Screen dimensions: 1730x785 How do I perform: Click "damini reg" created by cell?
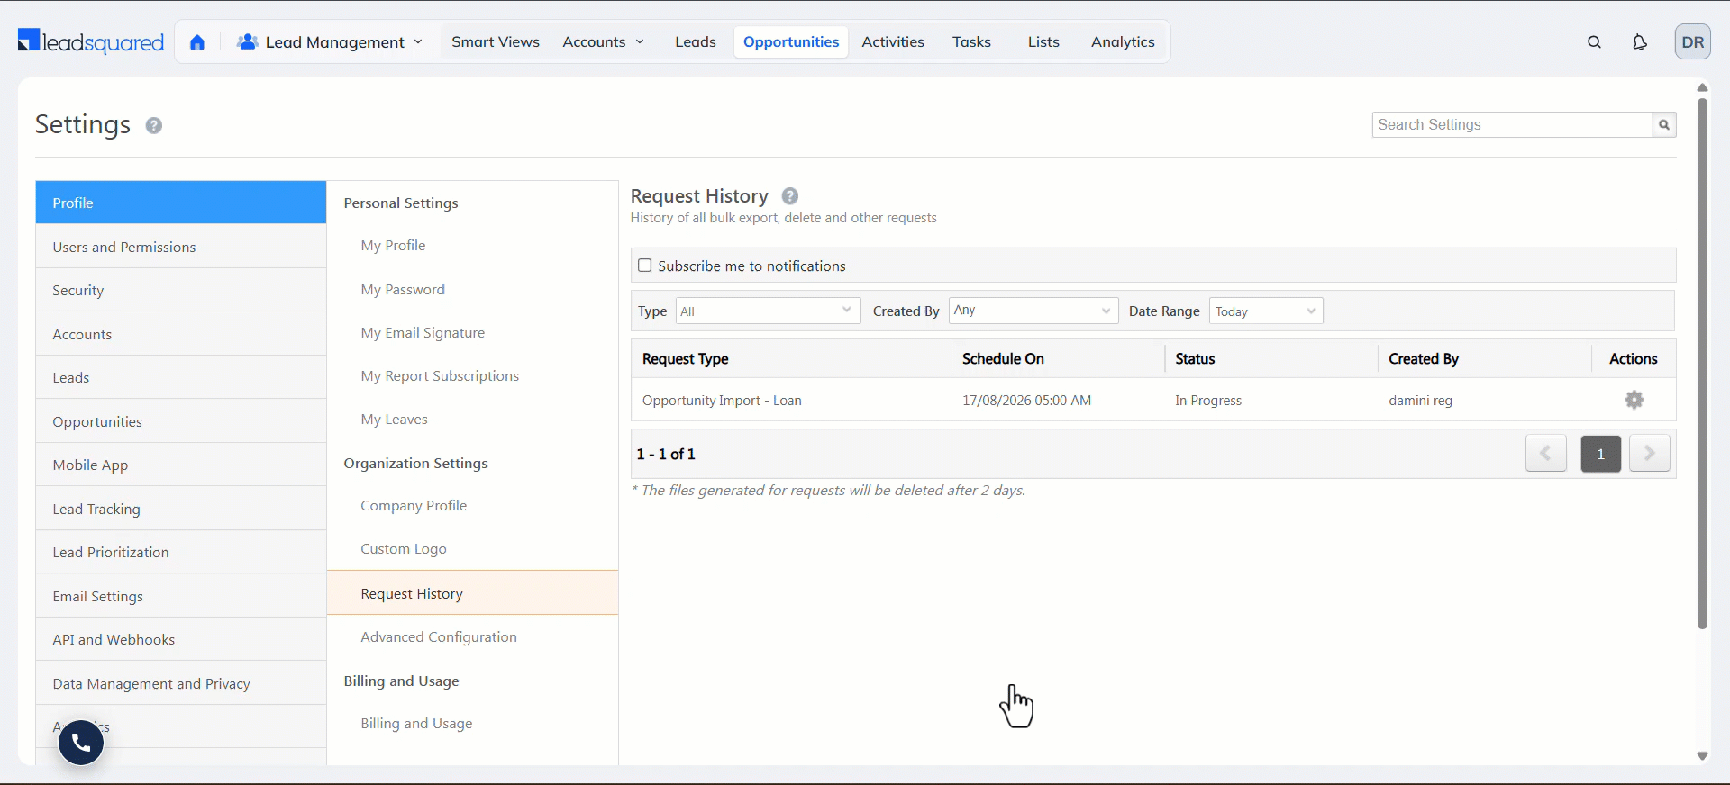pyautogui.click(x=1420, y=401)
